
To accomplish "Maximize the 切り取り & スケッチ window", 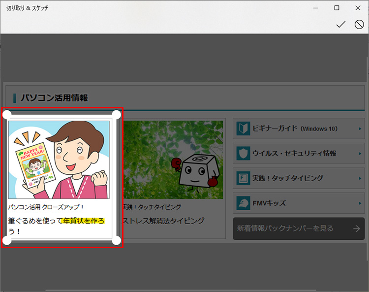I will pos(337,8).
